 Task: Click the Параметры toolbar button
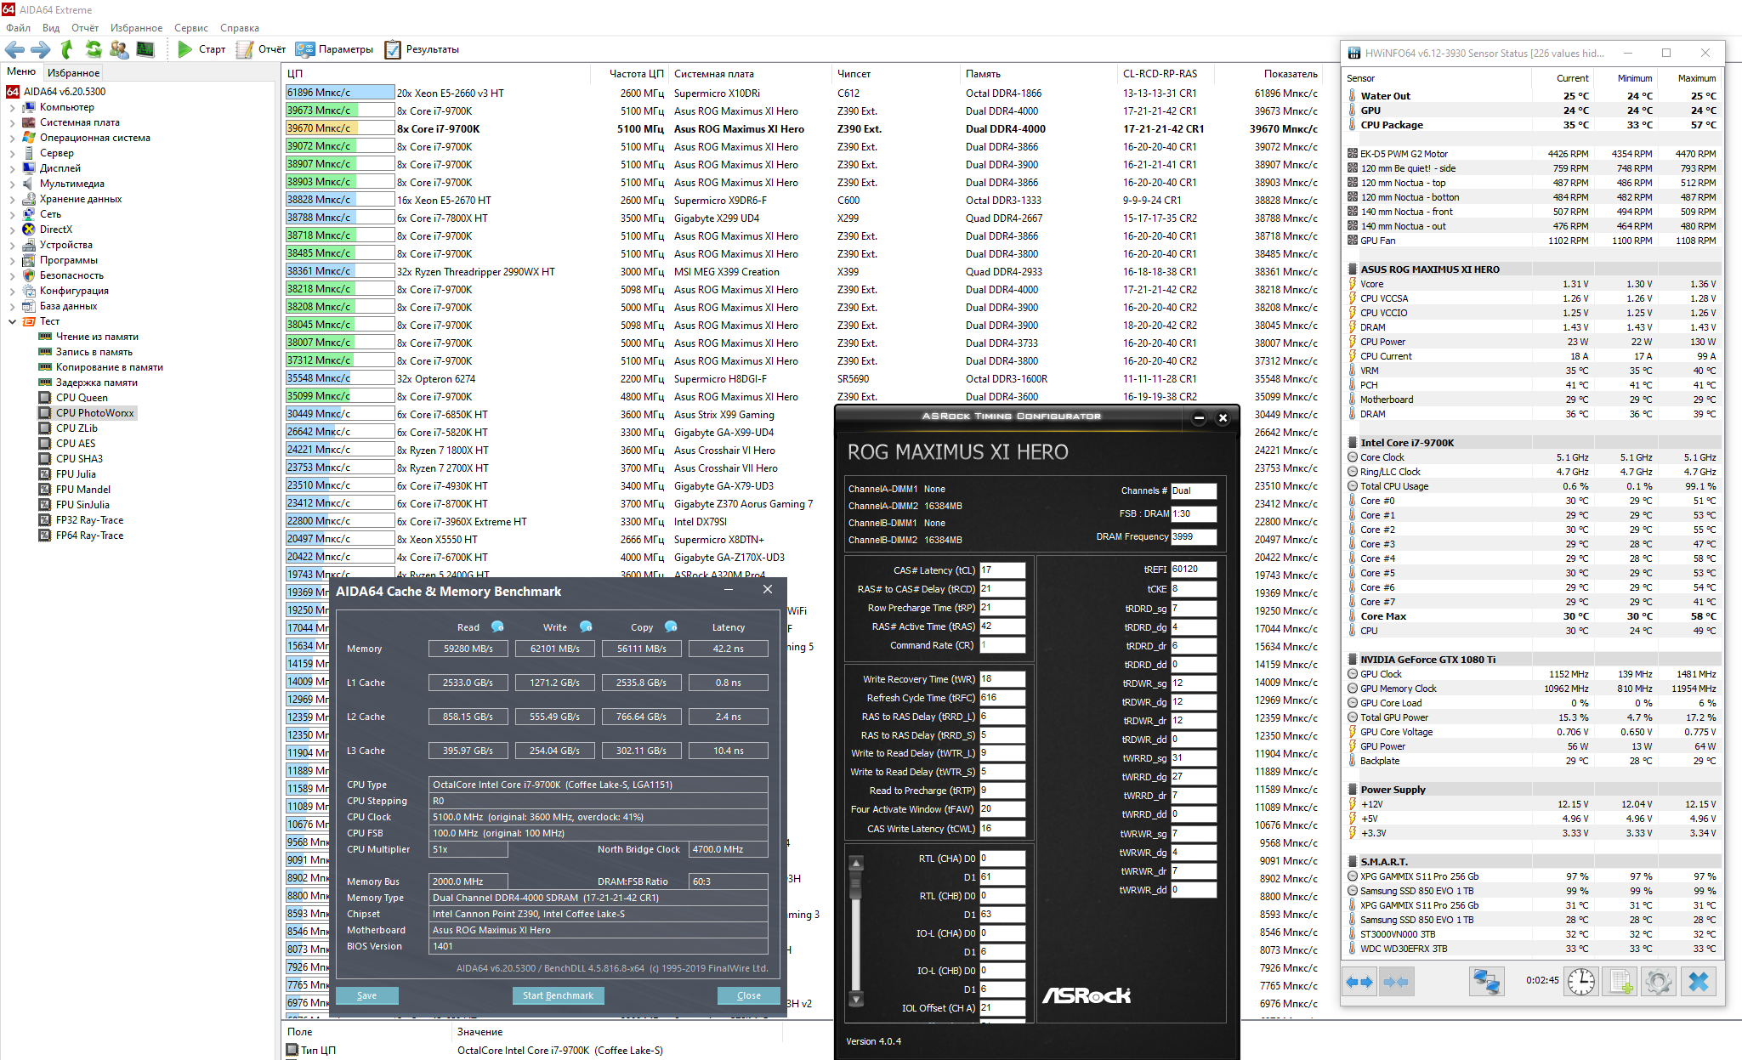[x=335, y=49]
